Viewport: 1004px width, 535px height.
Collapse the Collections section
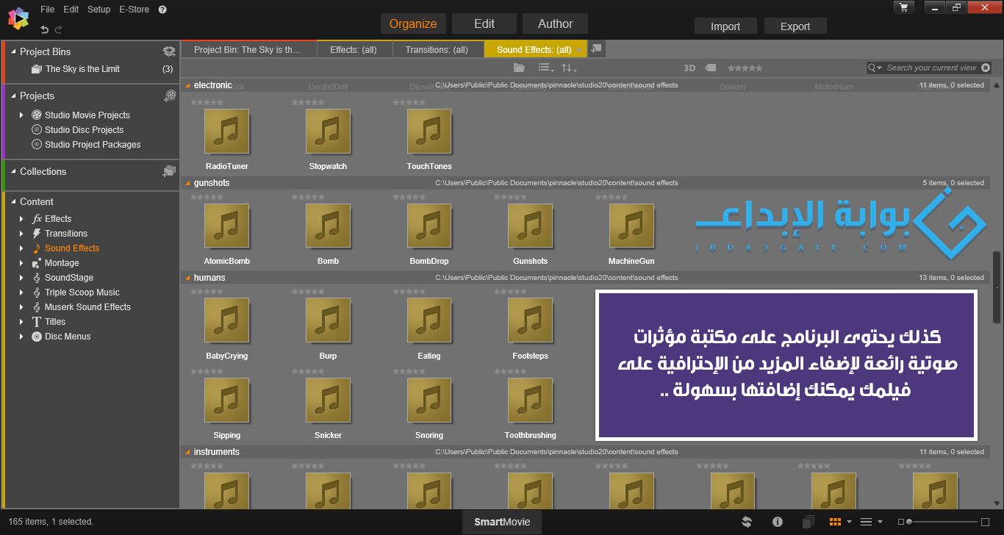point(13,171)
